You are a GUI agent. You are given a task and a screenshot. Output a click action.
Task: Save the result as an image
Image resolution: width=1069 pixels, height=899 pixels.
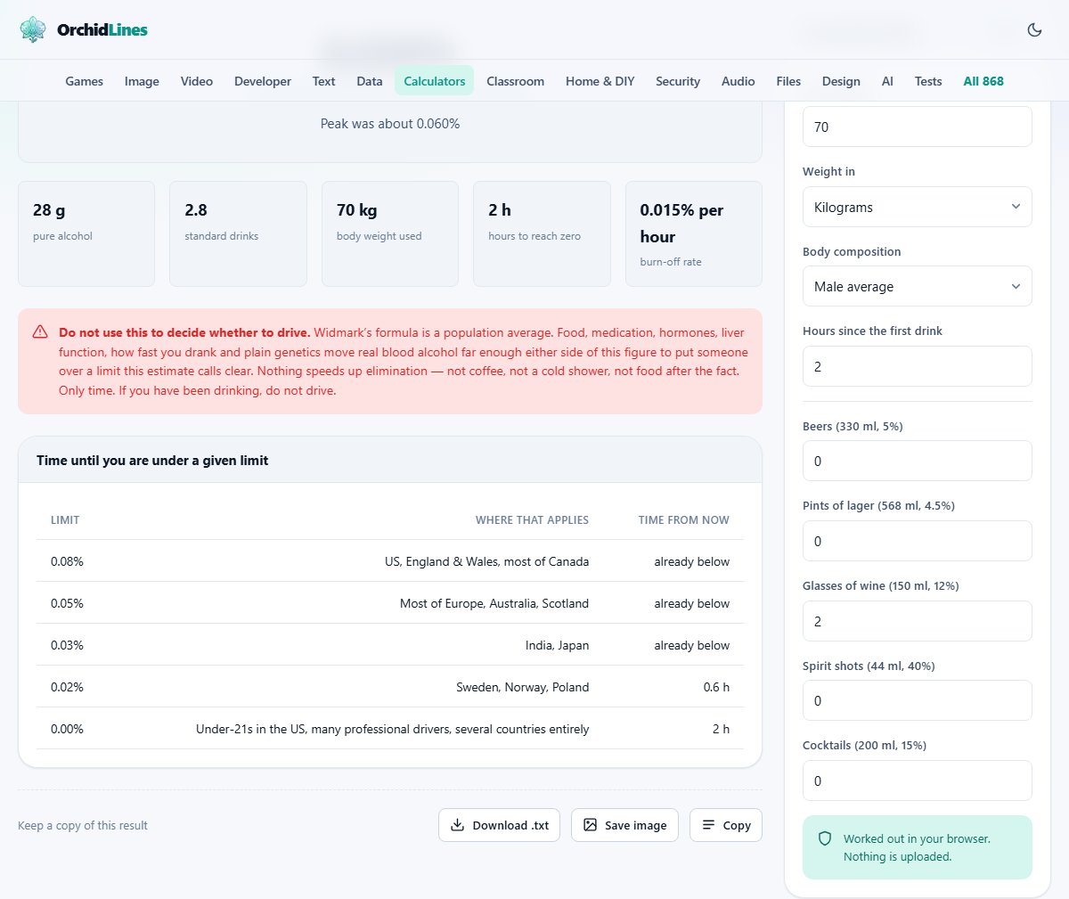pos(624,825)
